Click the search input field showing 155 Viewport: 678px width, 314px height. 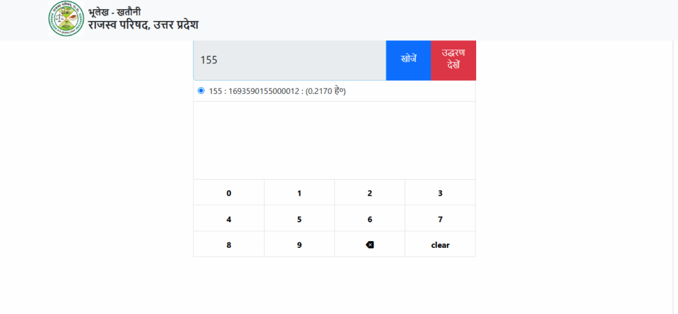pos(289,59)
